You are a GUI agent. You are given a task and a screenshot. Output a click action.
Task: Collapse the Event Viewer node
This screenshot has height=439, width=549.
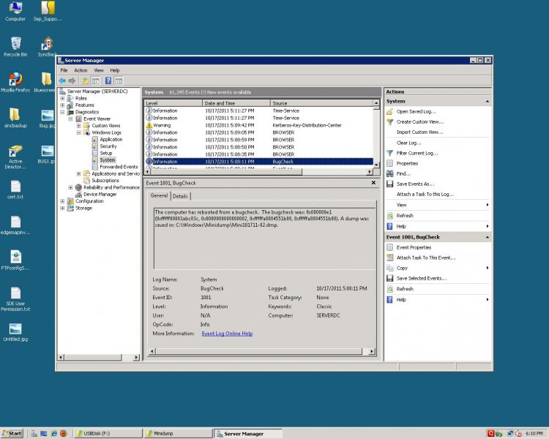click(x=70, y=119)
